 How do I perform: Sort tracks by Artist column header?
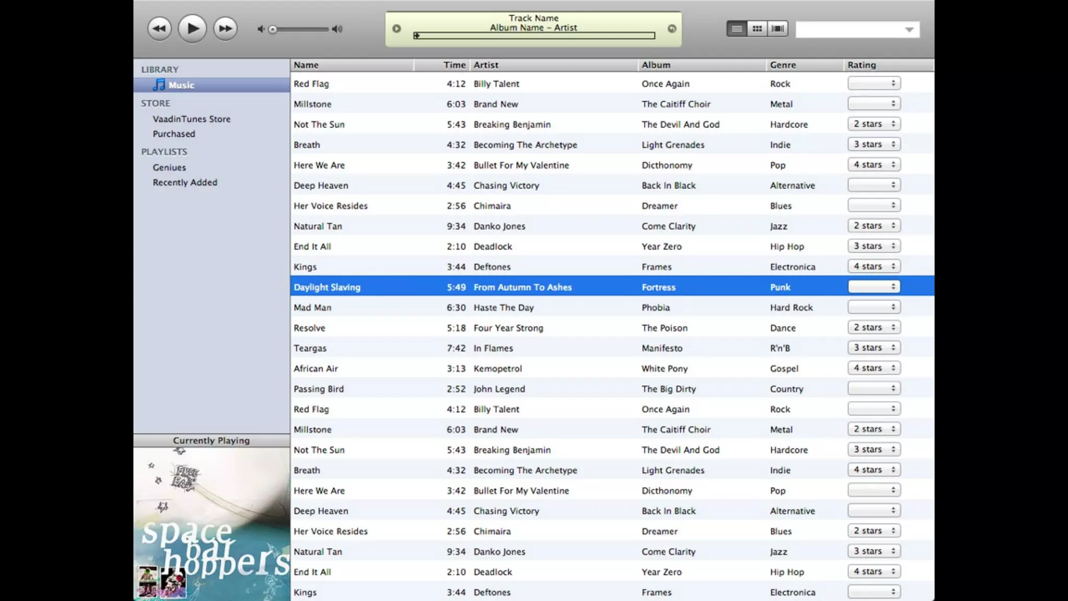[486, 65]
